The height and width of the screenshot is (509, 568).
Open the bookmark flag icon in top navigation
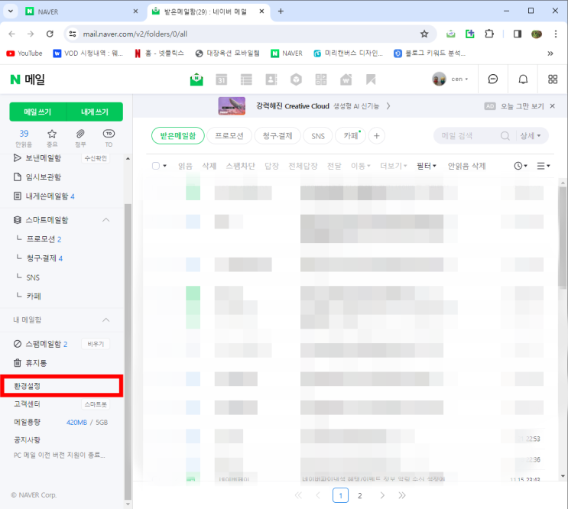(371, 79)
